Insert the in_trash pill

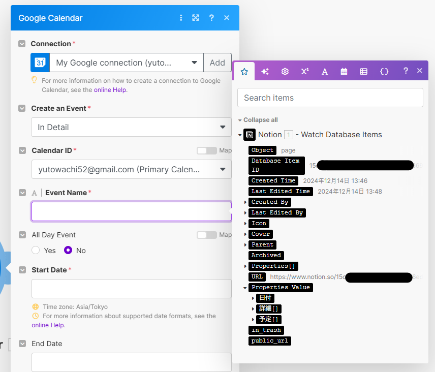[x=266, y=330]
